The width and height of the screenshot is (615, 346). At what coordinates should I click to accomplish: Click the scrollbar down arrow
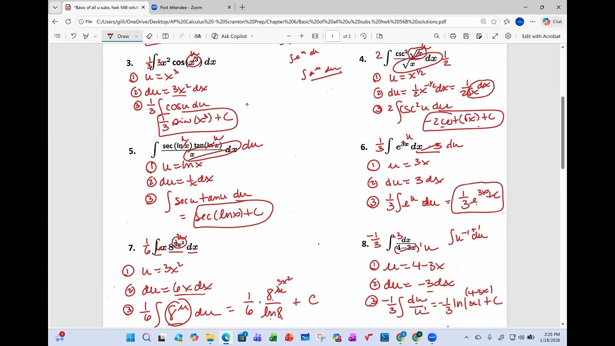(563, 324)
